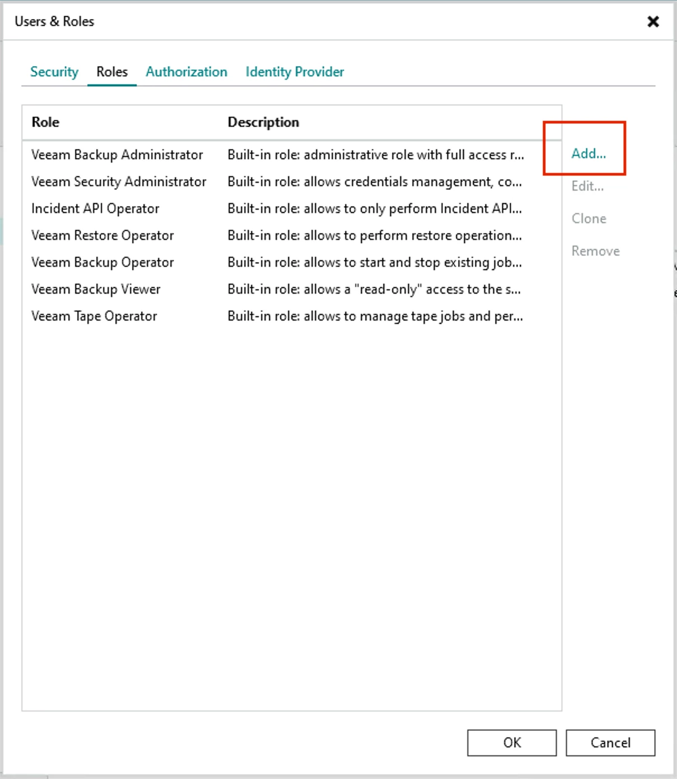This screenshot has height=779, width=677.
Task: Select the Roles tab
Action: pyautogui.click(x=112, y=72)
